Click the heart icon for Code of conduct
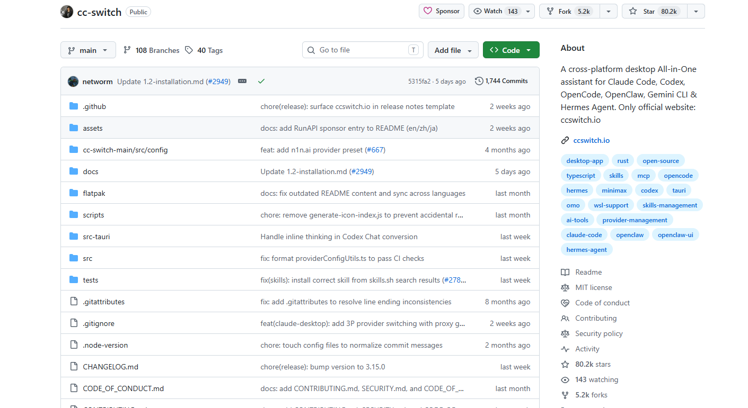Image resolution: width=748 pixels, height=408 pixels. click(x=565, y=303)
